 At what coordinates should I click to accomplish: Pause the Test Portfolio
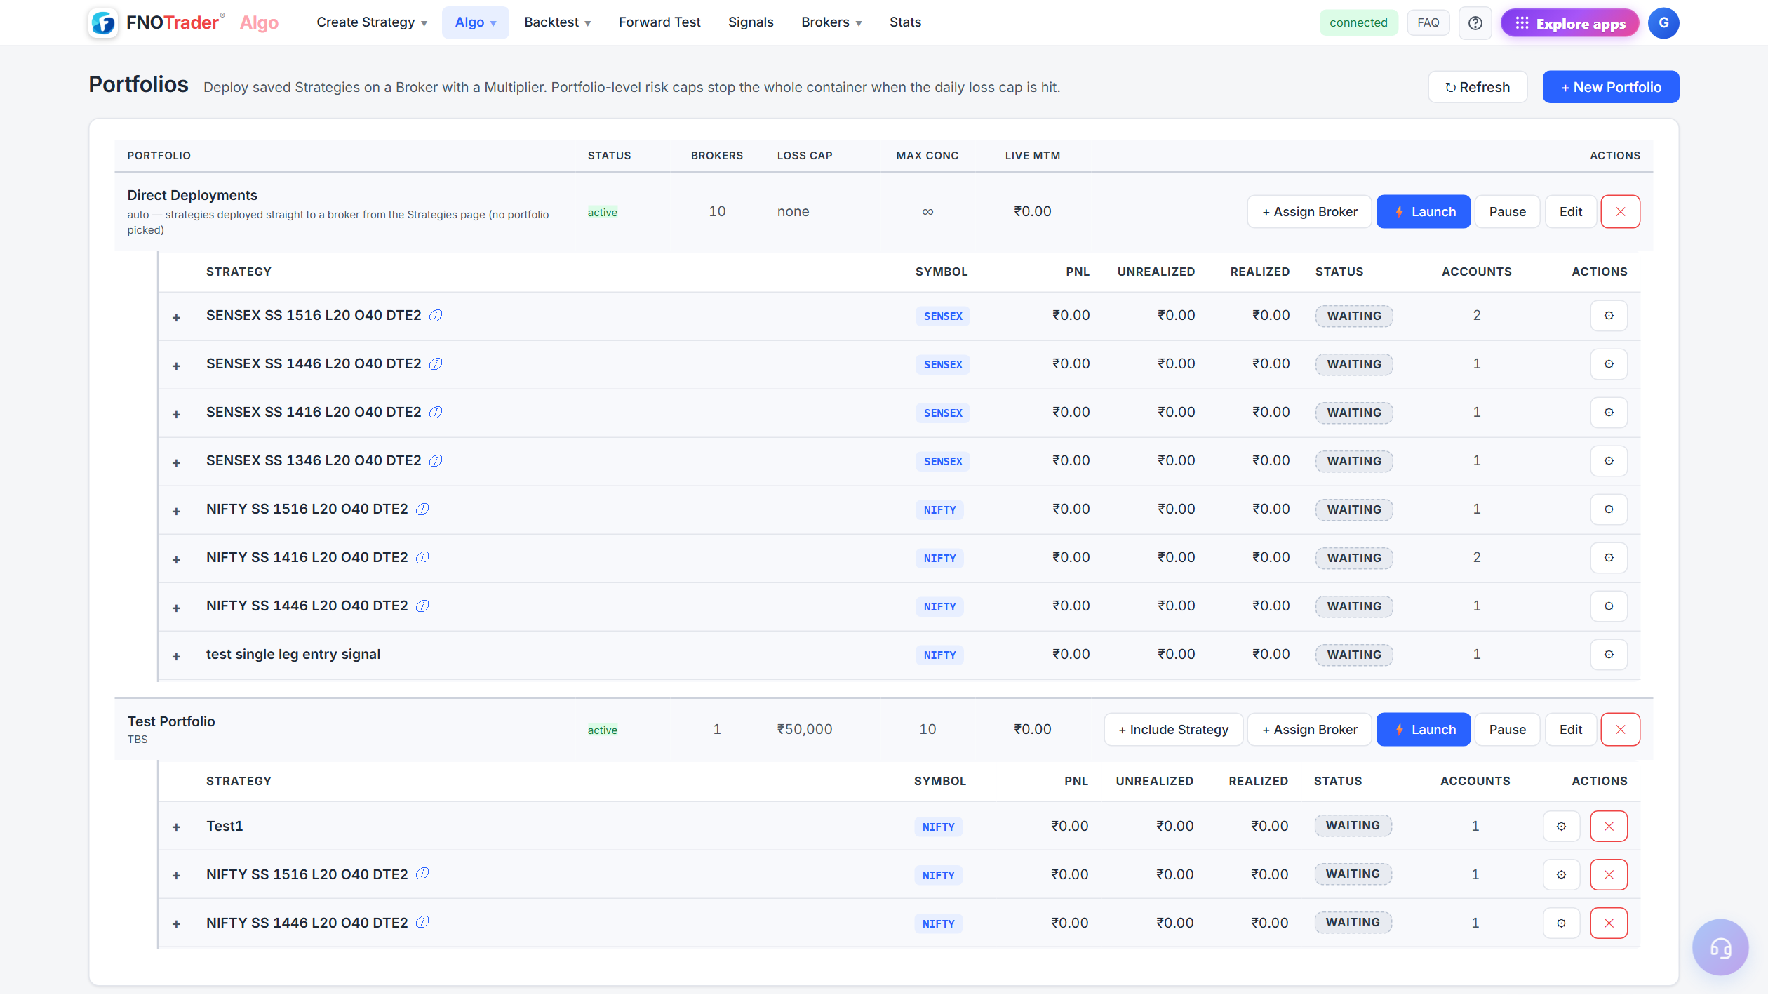pos(1508,730)
